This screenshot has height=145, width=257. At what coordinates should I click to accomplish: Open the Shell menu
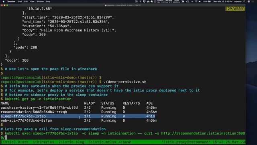[x=20, y=2]
